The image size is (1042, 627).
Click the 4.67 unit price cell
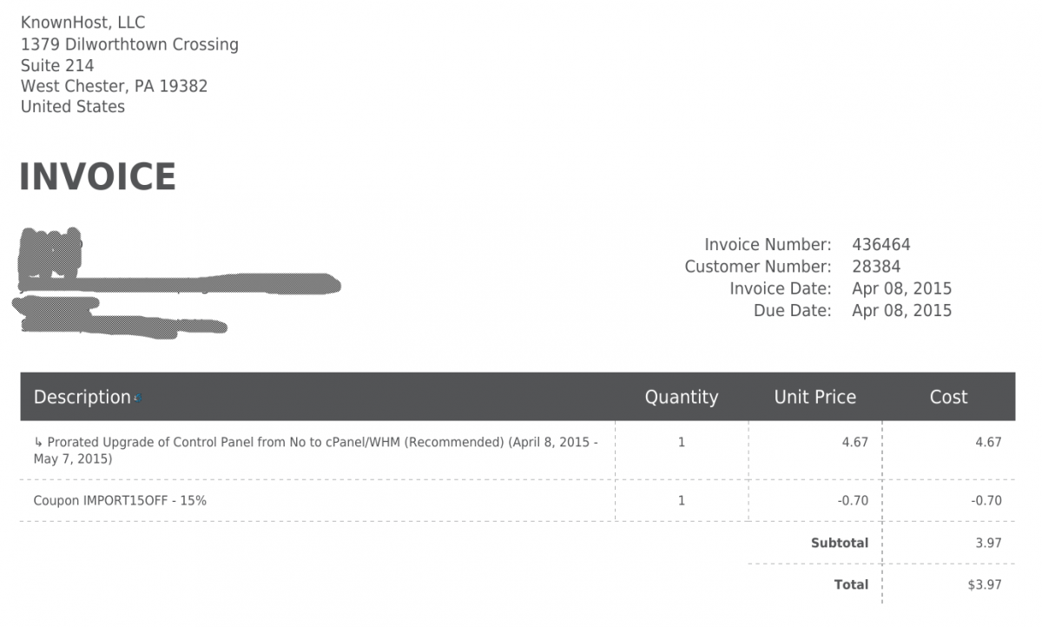click(854, 442)
